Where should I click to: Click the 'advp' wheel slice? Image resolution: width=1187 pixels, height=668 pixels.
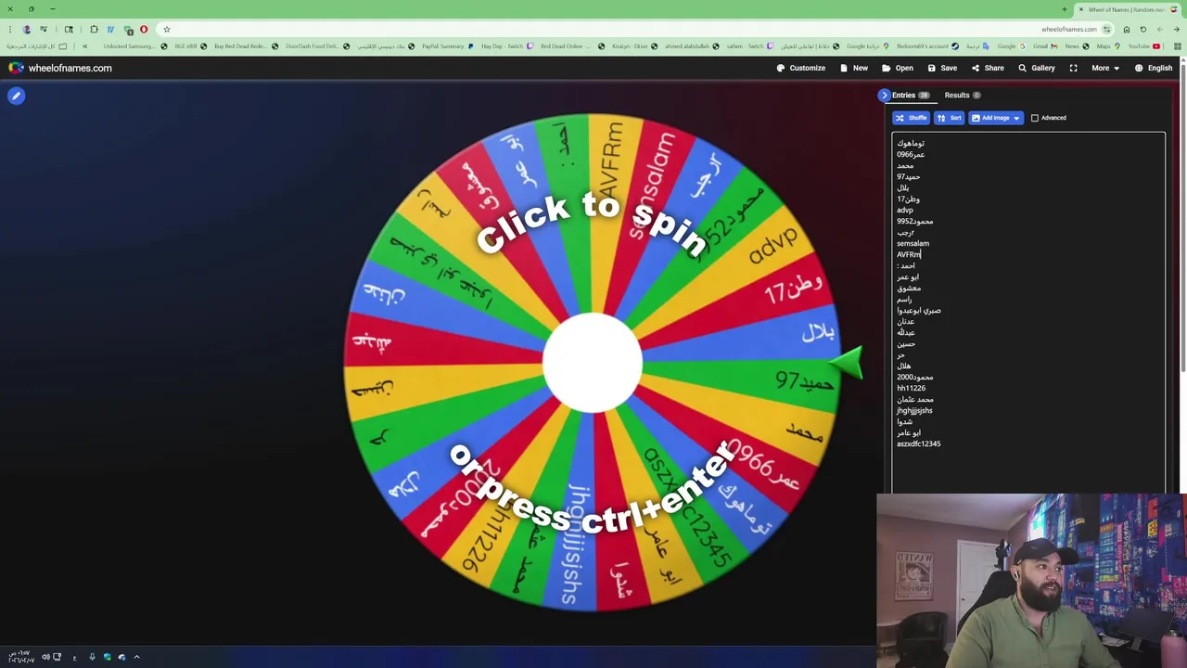[774, 246]
